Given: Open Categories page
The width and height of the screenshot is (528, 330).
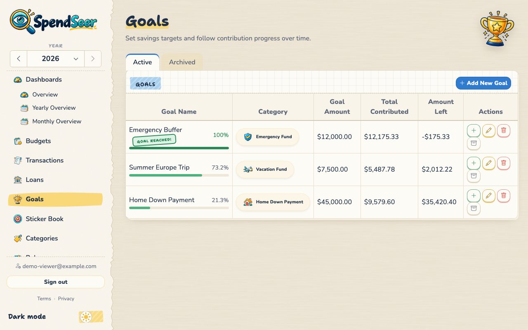Looking at the screenshot, I should coord(56,238).
